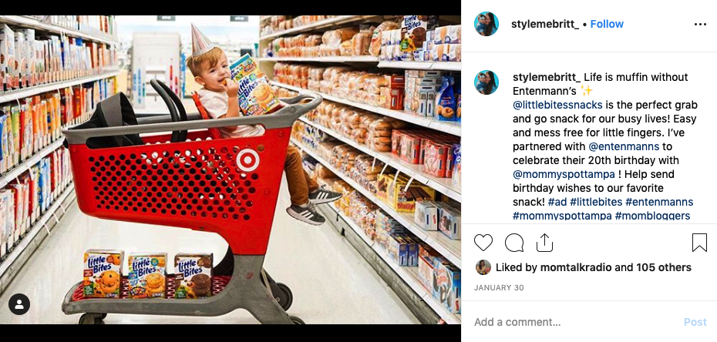Open the three-dot more options menu
The height and width of the screenshot is (342, 717).
(x=700, y=24)
